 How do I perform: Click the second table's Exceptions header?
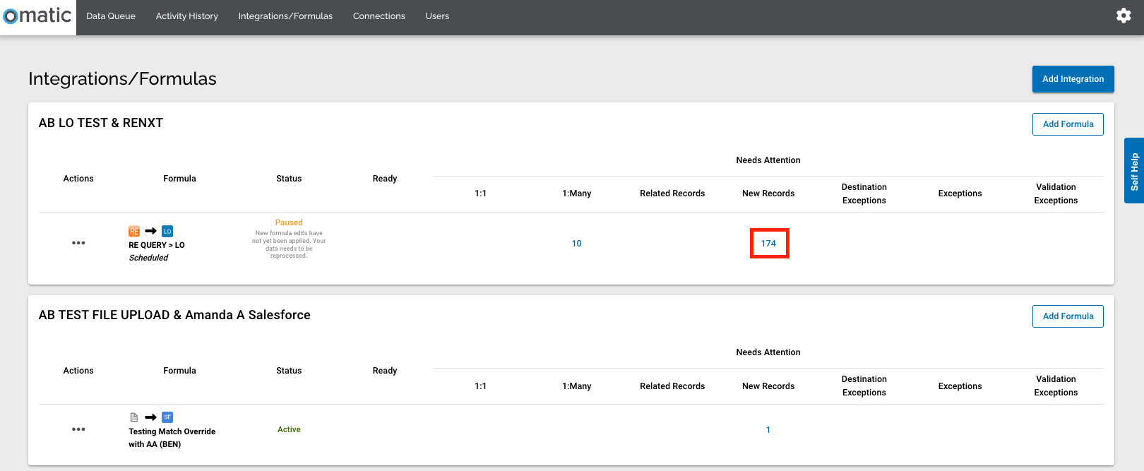[960, 386]
